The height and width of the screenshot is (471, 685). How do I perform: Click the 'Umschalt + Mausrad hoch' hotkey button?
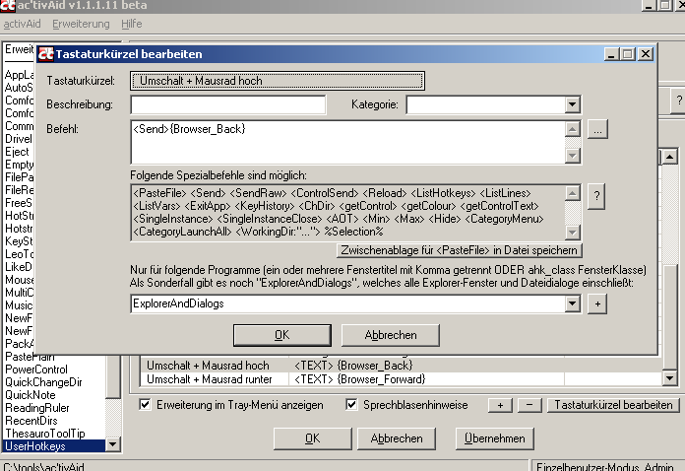[x=278, y=81]
